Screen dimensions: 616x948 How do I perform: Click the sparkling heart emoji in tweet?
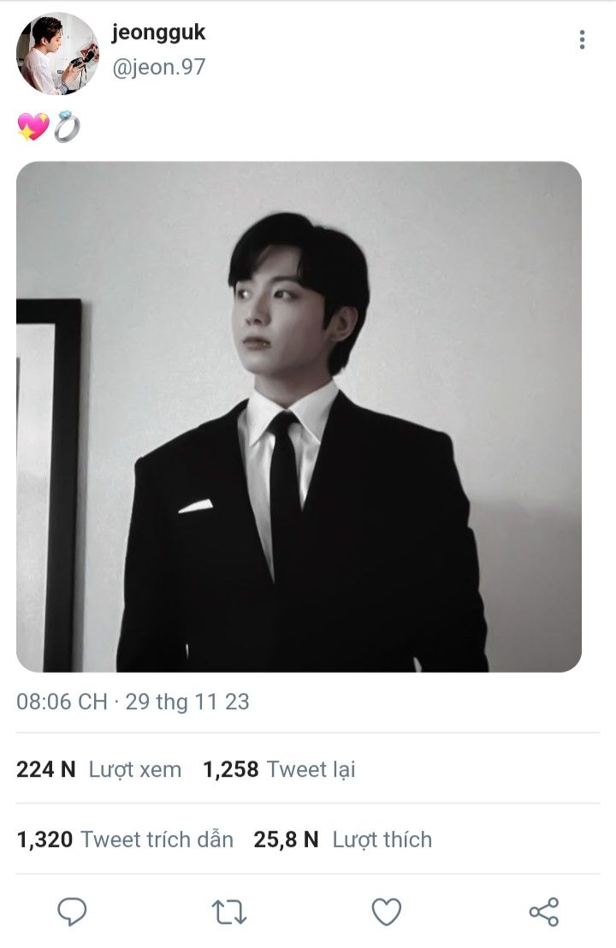coord(33,127)
